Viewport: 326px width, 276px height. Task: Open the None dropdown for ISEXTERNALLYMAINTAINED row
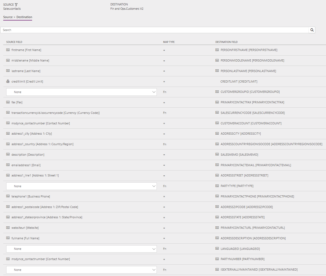(x=81, y=270)
